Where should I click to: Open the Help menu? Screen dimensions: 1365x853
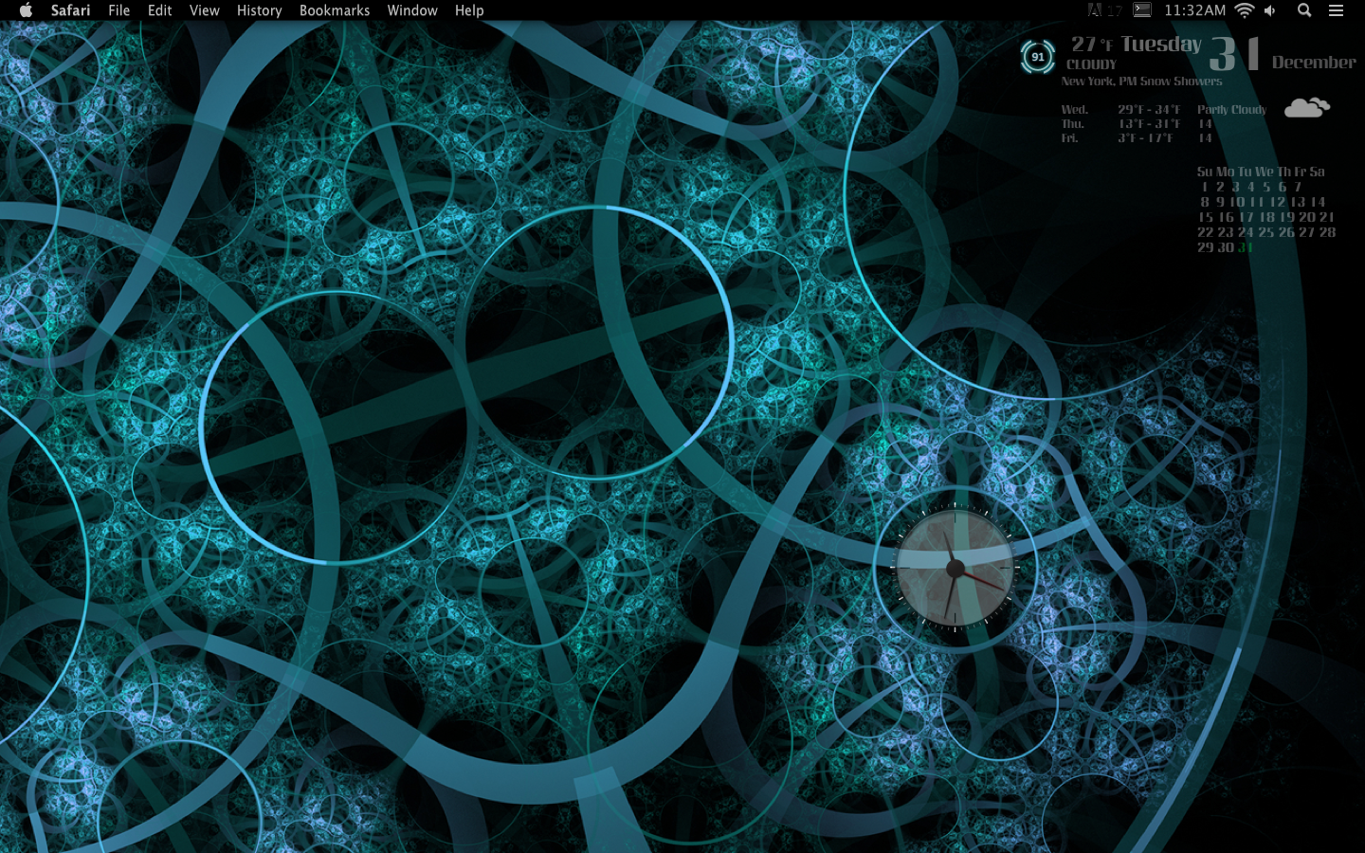[468, 10]
